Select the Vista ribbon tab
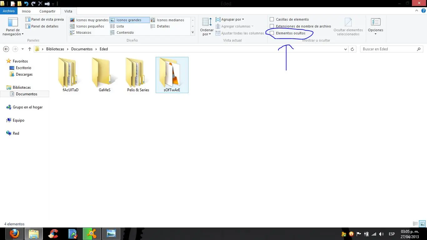The image size is (427, 240). click(x=68, y=11)
